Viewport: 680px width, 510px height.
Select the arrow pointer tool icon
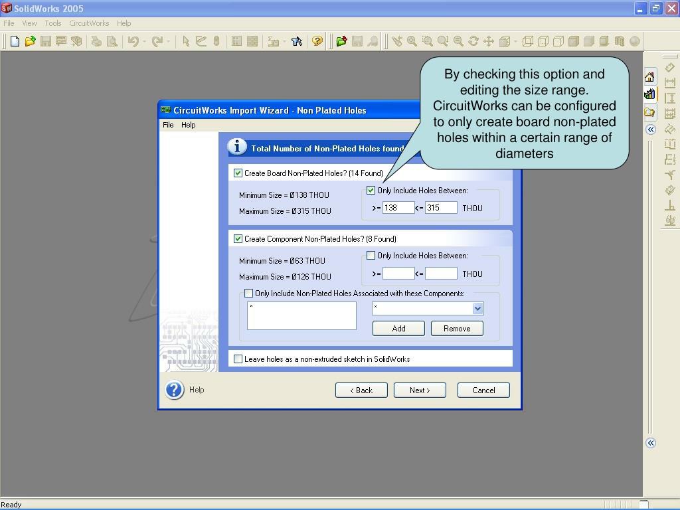click(x=186, y=41)
